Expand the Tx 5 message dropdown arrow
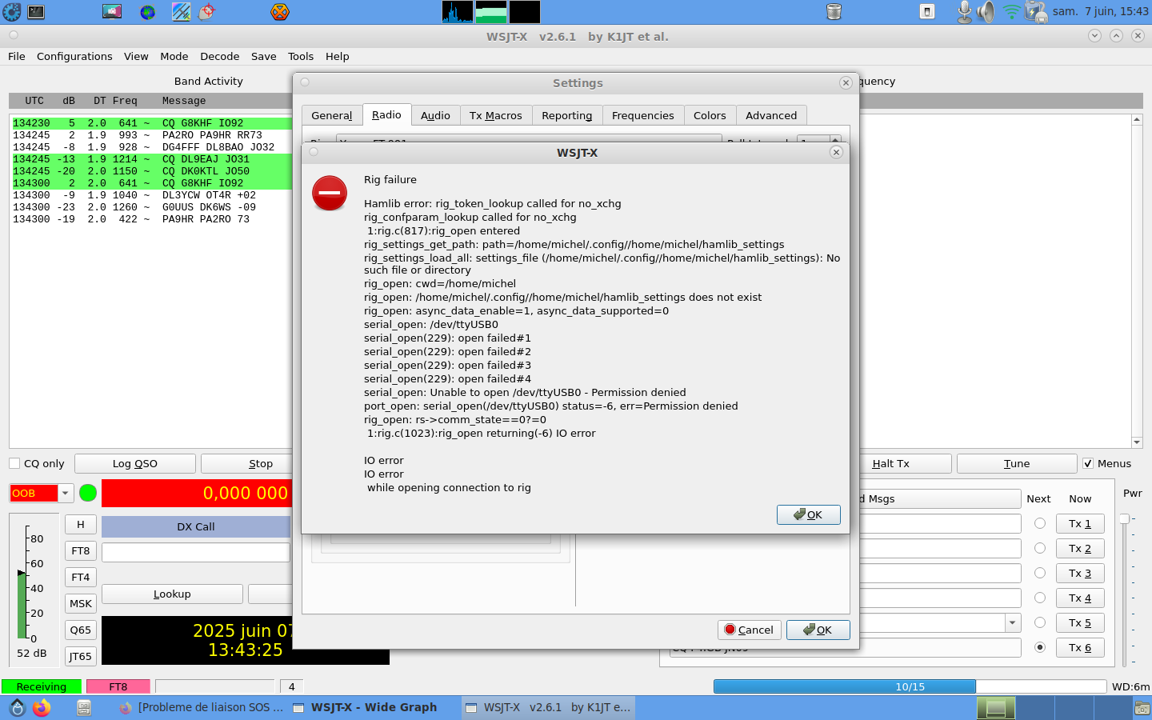Image resolution: width=1152 pixels, height=720 pixels. pos(1013,622)
